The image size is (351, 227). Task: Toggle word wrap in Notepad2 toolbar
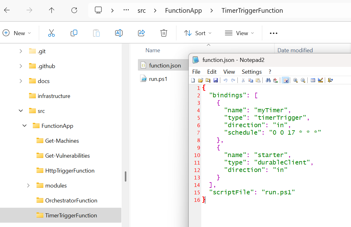[285, 80]
